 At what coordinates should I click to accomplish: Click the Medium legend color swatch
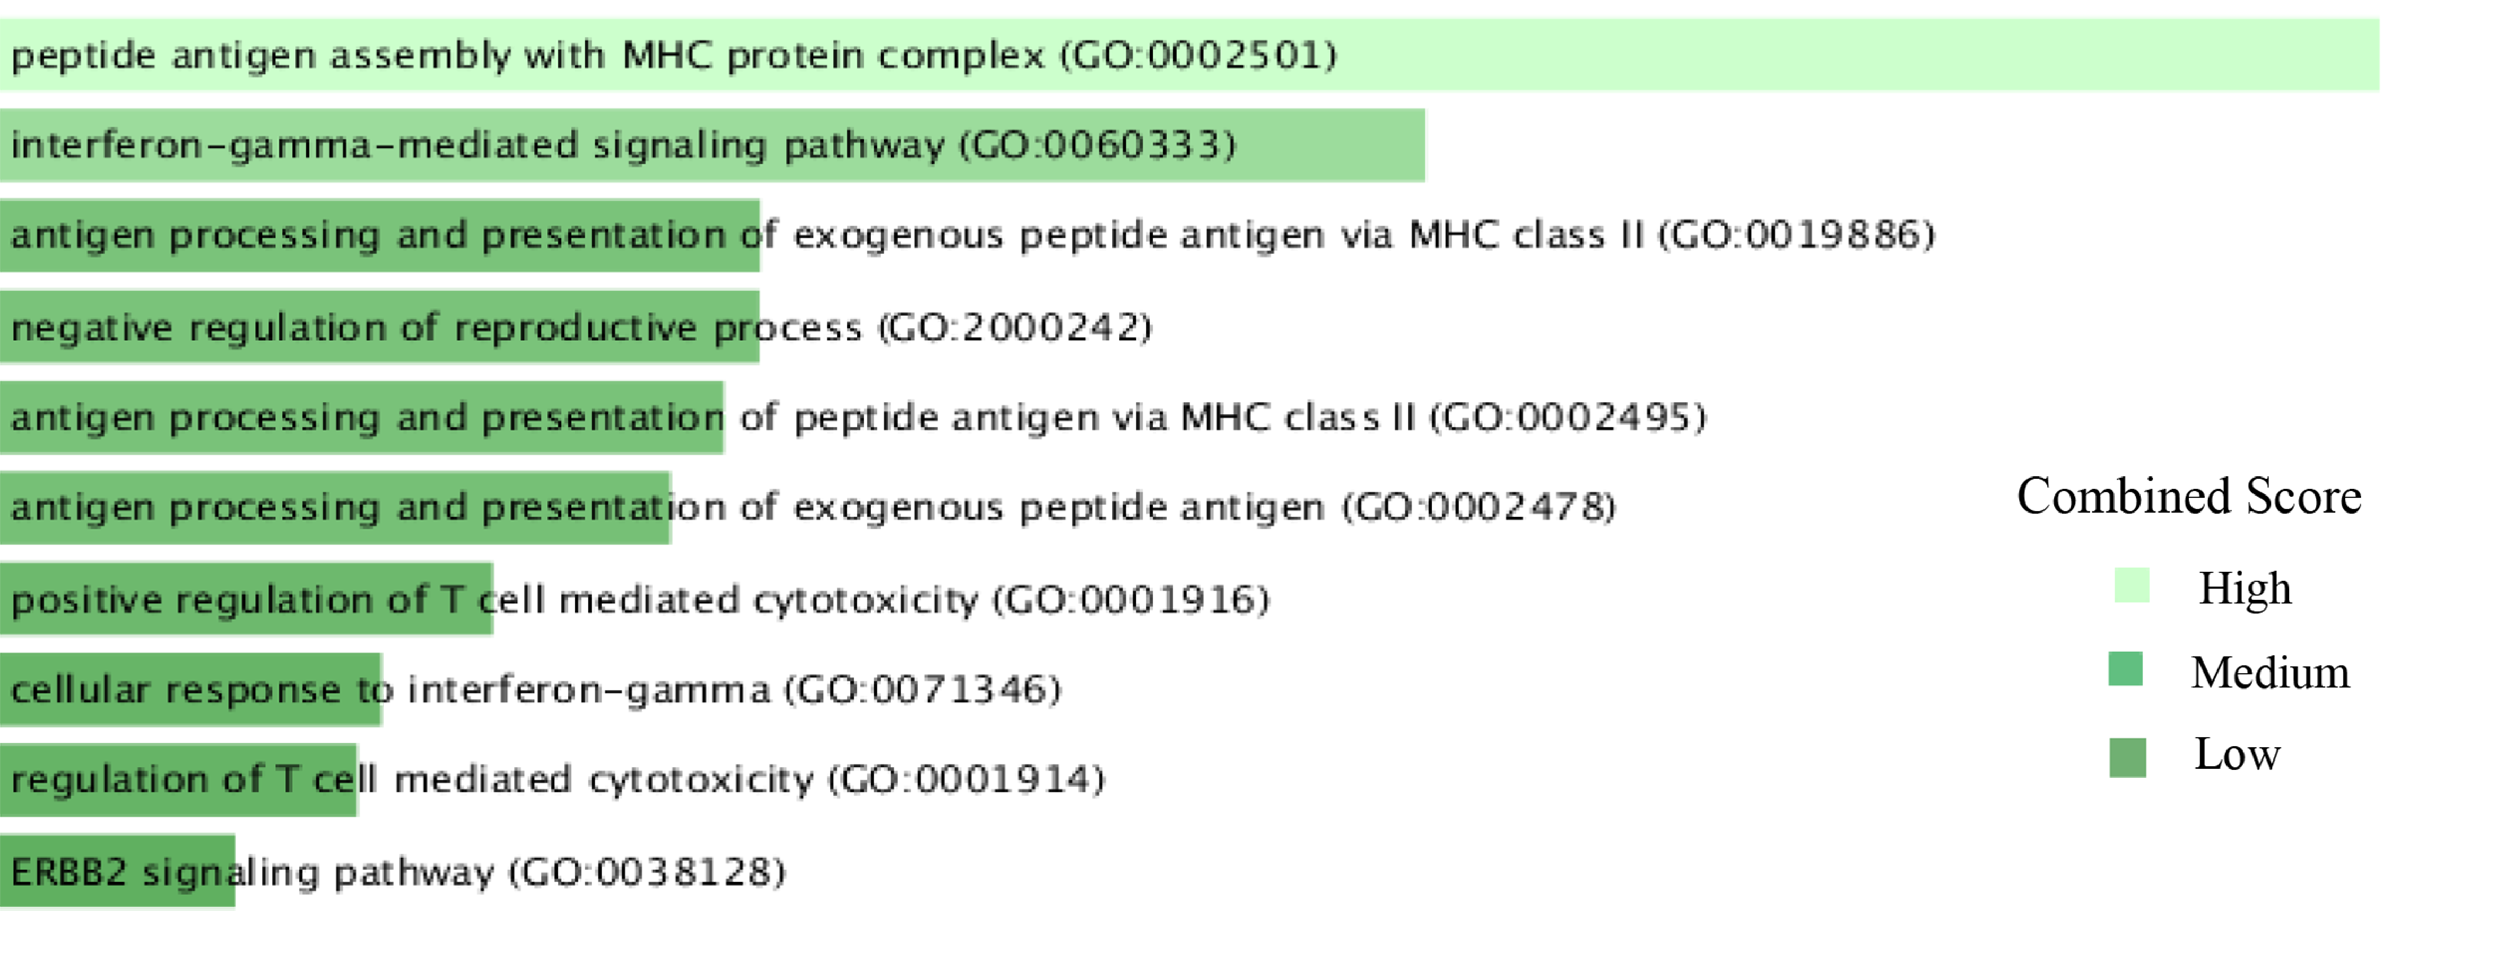coord(2126,669)
